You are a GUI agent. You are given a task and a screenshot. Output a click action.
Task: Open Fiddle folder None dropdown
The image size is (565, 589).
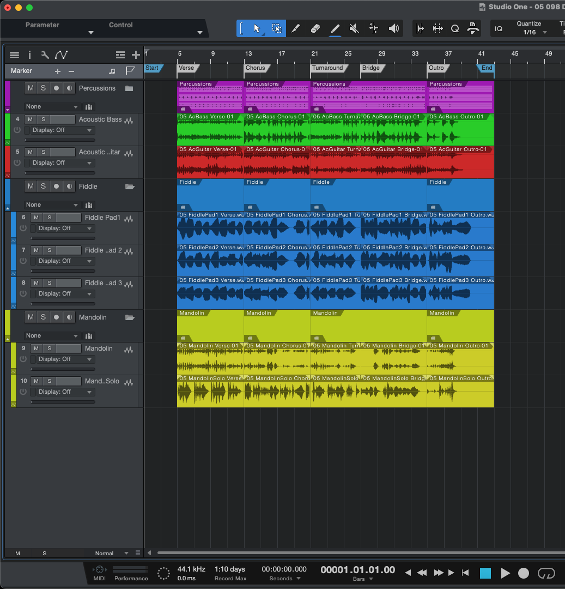click(52, 205)
